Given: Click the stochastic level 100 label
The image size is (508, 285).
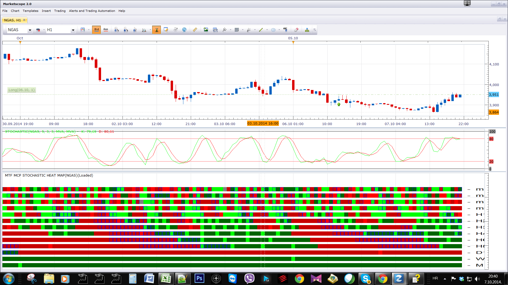Looking at the screenshot, I should tap(492, 131).
